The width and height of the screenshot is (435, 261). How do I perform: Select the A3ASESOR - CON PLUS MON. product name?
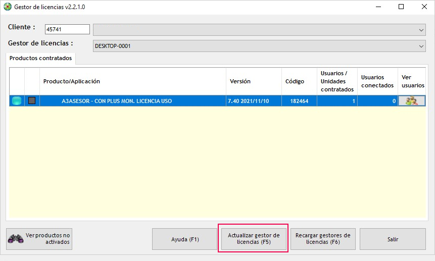pyautogui.click(x=117, y=101)
